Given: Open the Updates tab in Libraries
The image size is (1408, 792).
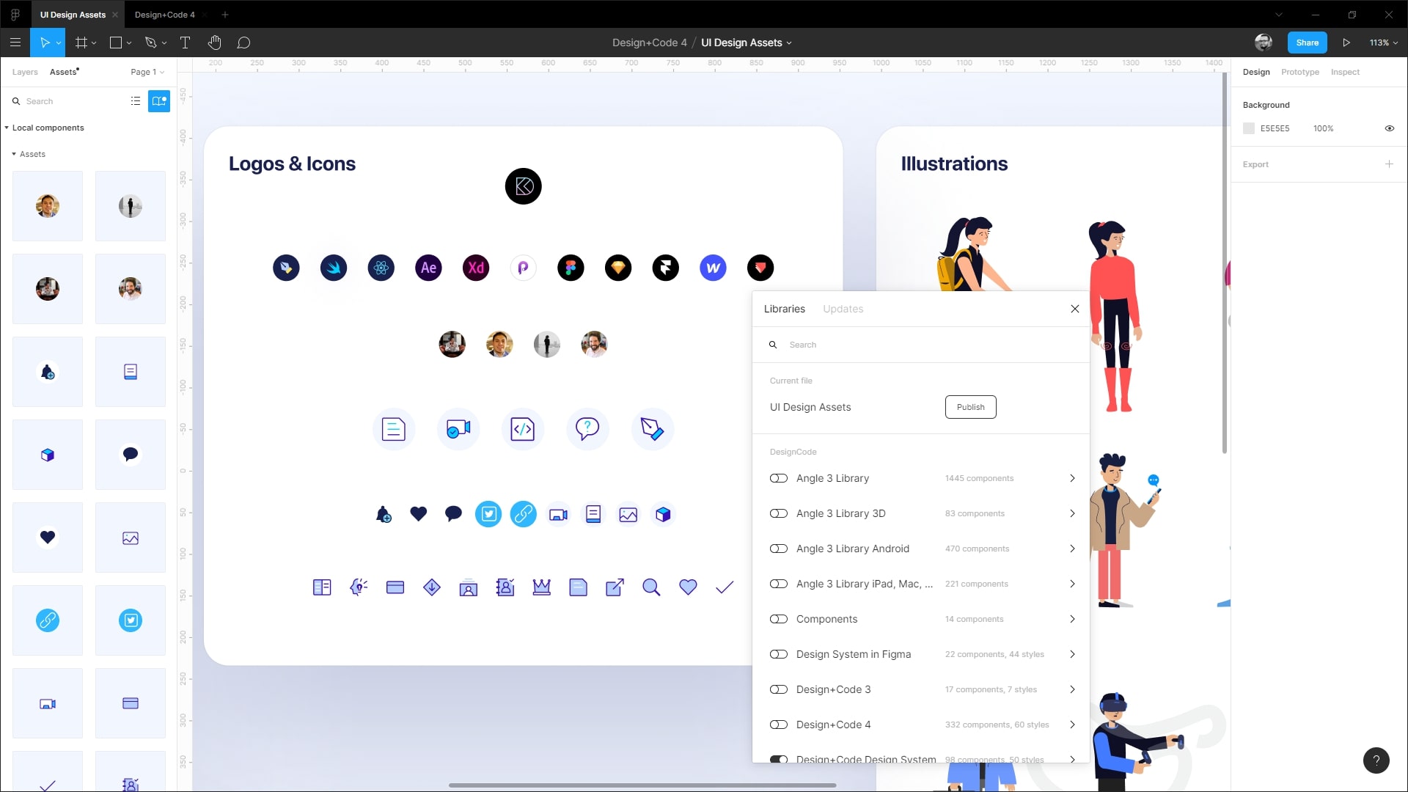Looking at the screenshot, I should coord(843,309).
